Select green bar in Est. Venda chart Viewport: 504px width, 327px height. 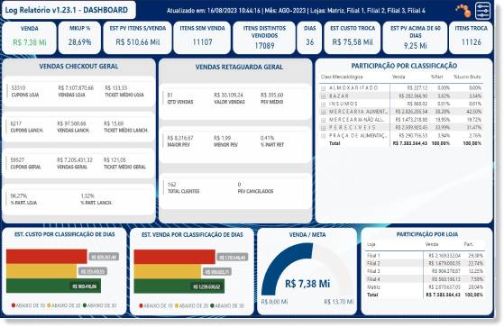(179, 286)
